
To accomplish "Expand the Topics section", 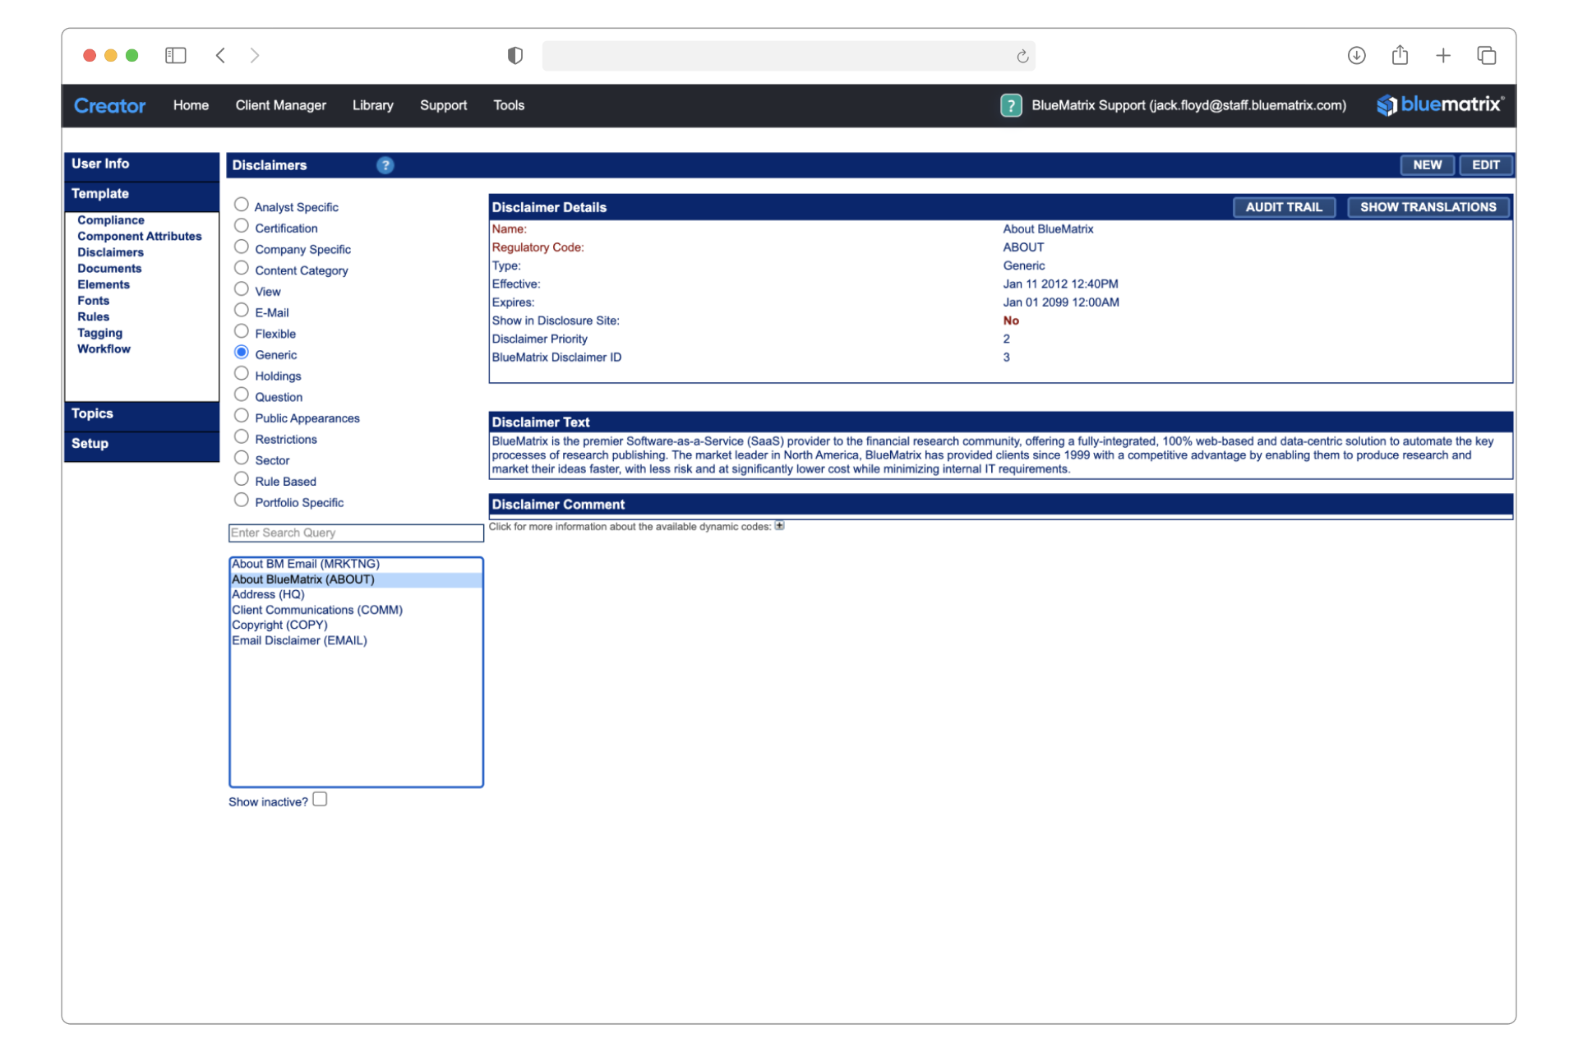I will coord(92,413).
